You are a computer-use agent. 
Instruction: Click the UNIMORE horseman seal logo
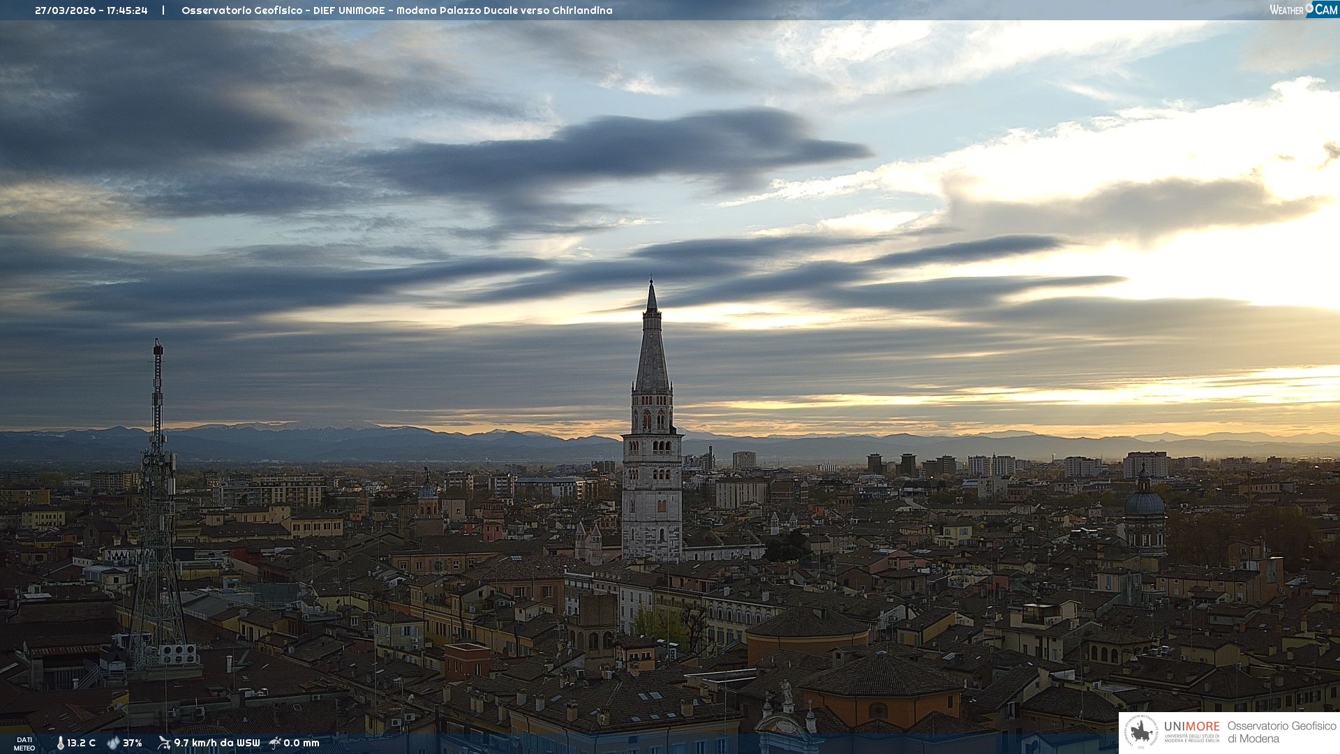[x=1141, y=732]
